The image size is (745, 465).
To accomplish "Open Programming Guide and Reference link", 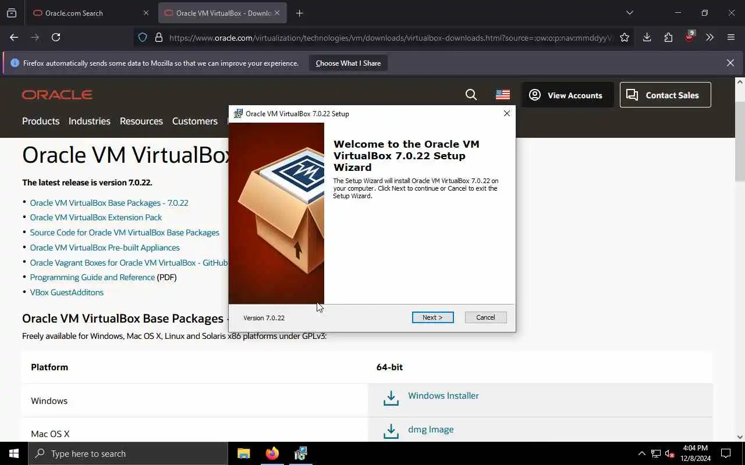I will click(93, 277).
